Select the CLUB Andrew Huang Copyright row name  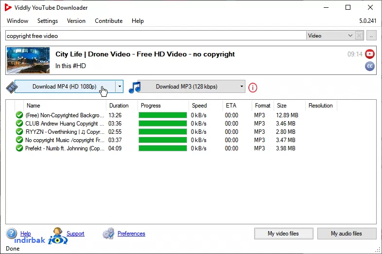pos(65,124)
